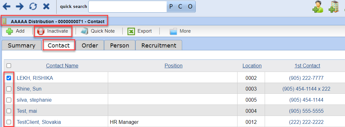The width and height of the screenshot is (345, 127).
Task: Tick the select-all header checkbox
Action: (9, 66)
